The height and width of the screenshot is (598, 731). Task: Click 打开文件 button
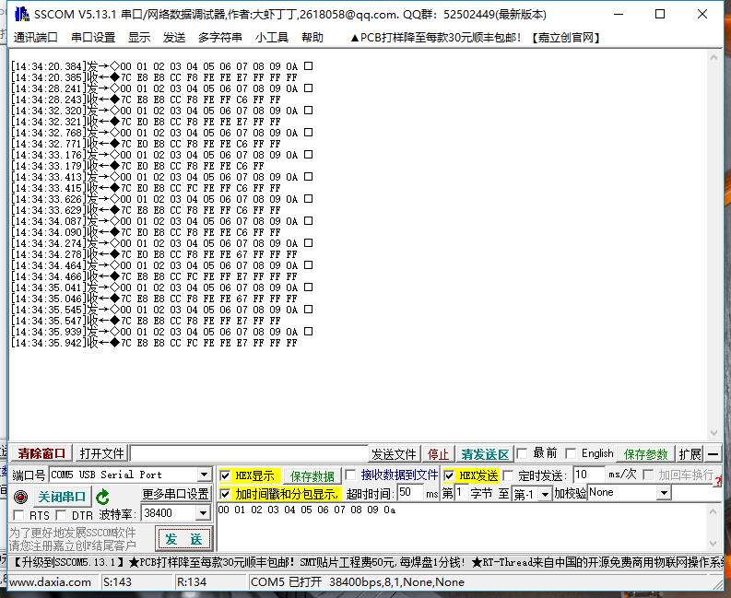(102, 453)
